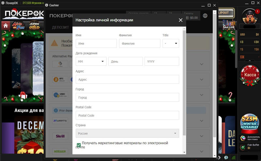The width and height of the screenshot is (261, 161).
Task: Click the Город city field
Action: pos(127,97)
